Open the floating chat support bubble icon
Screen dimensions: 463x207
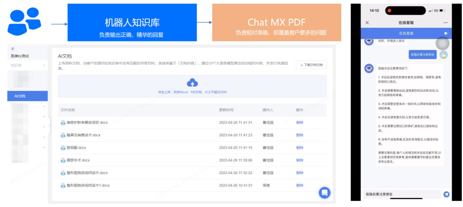tap(325, 192)
